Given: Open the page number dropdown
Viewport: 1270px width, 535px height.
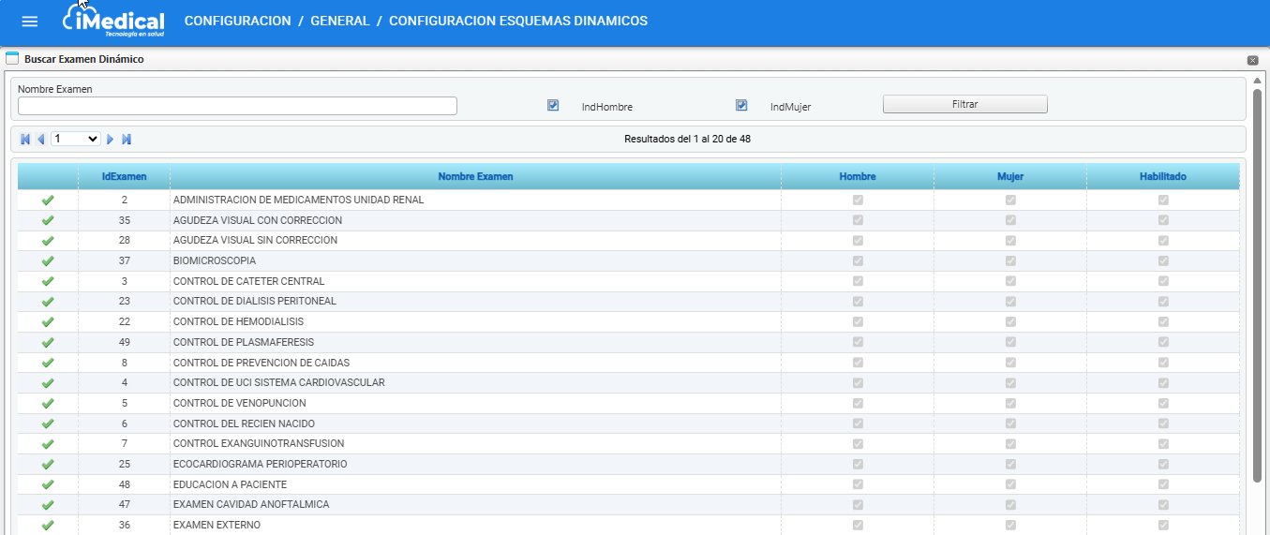Looking at the screenshot, I should 76,139.
